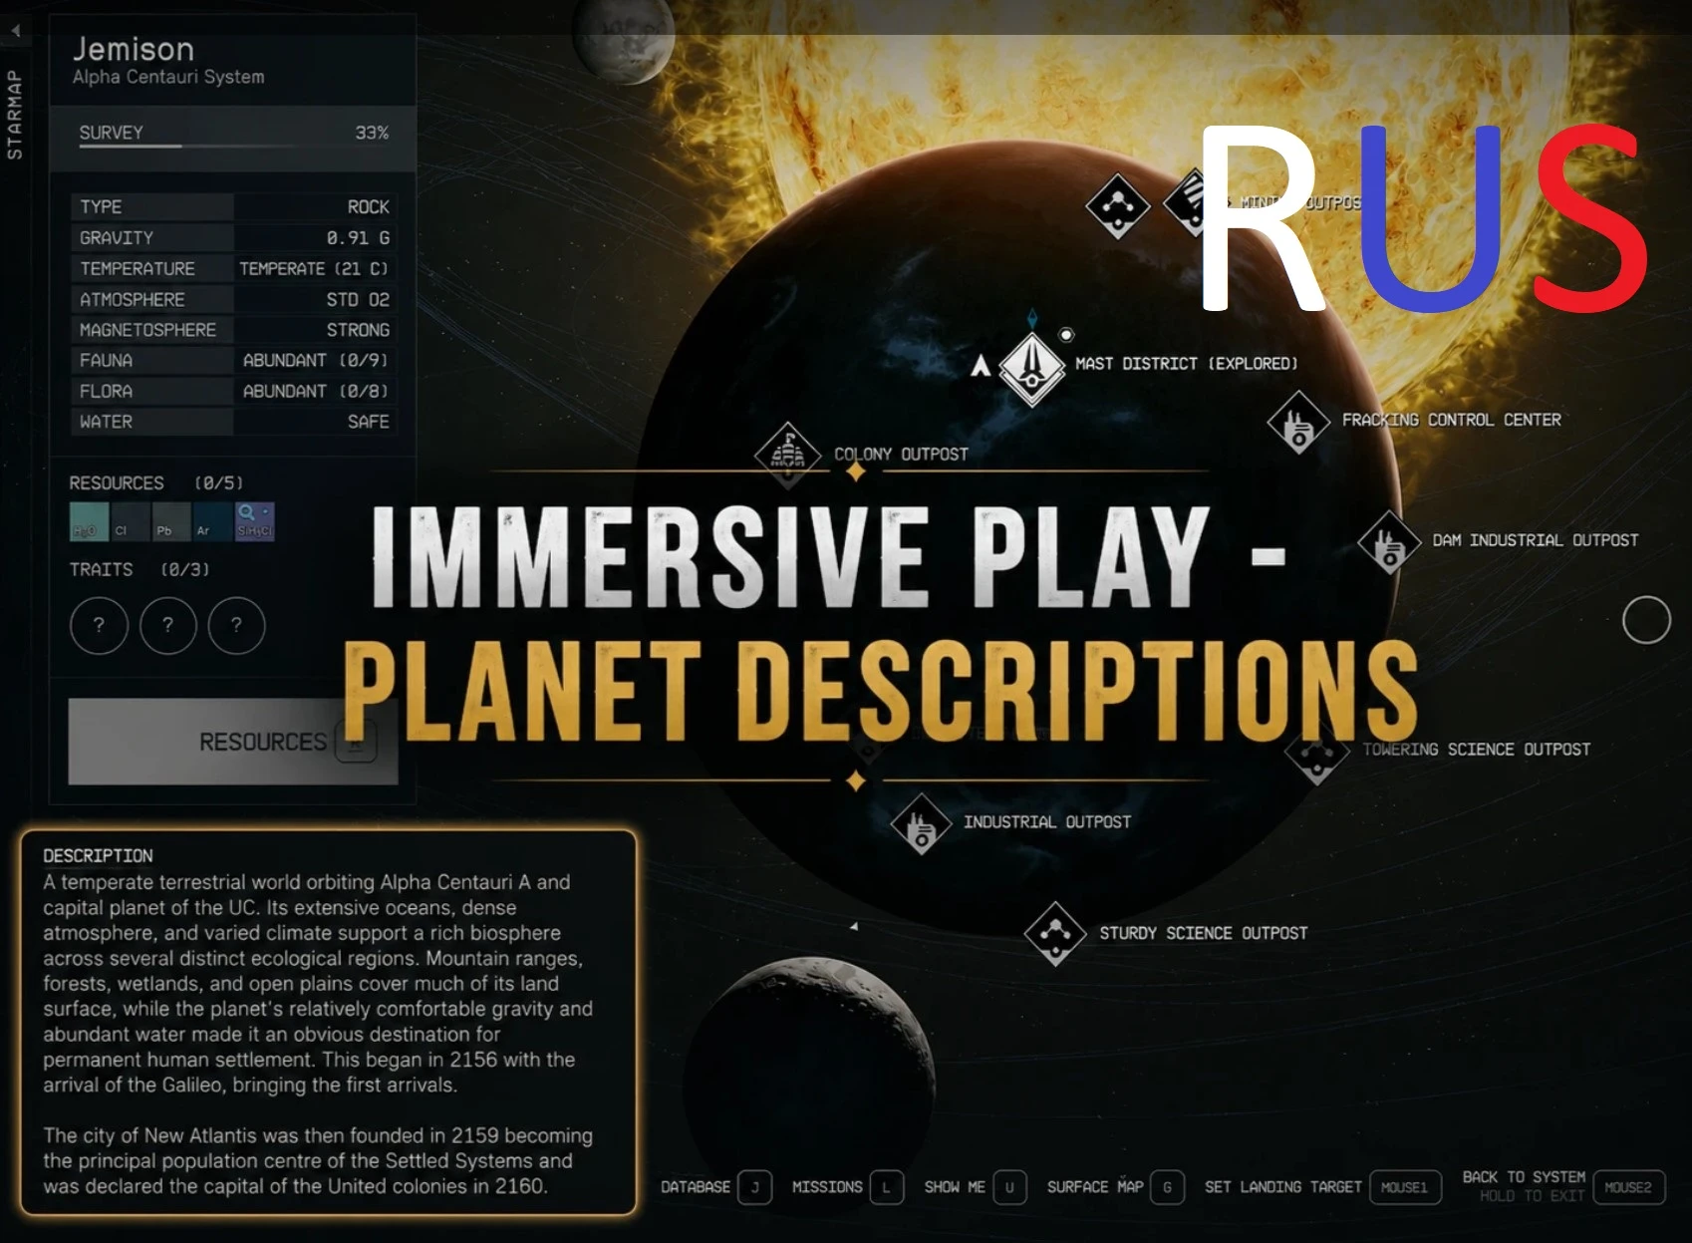1692x1243 pixels.
Task: Select the Ar resource swatch
Action: (x=212, y=521)
